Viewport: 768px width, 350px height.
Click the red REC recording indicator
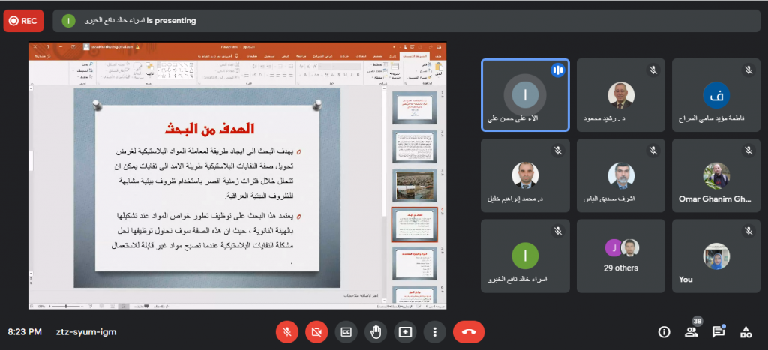tap(23, 21)
